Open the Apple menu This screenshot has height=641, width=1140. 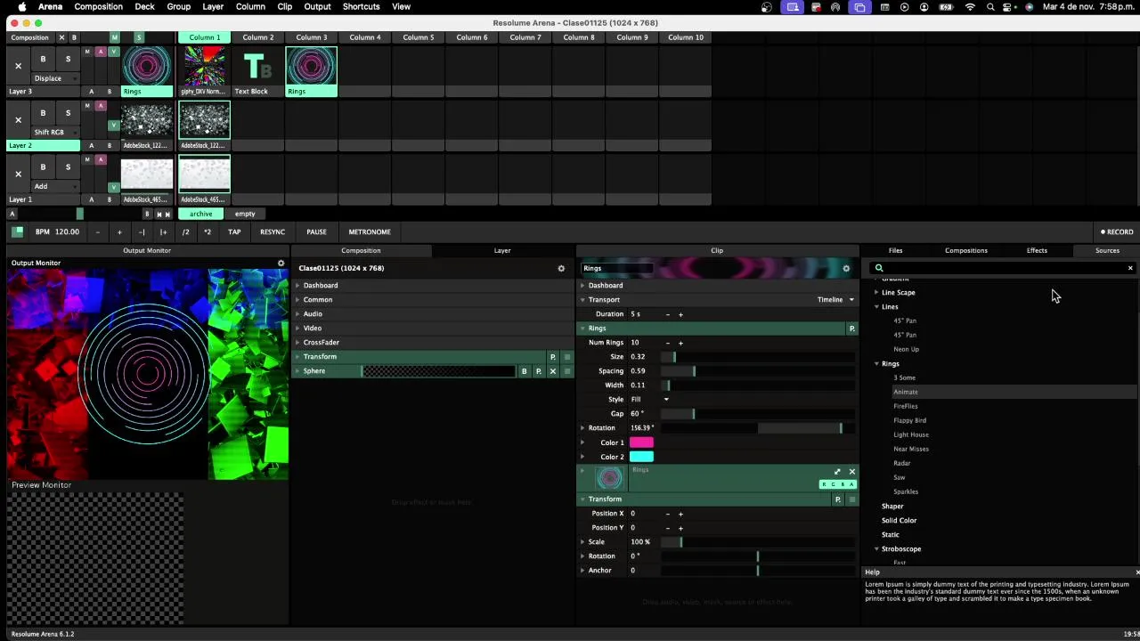(x=22, y=6)
